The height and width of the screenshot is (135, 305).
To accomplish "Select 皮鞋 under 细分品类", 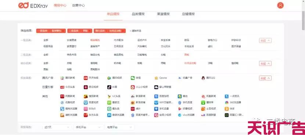I will pos(69,63).
